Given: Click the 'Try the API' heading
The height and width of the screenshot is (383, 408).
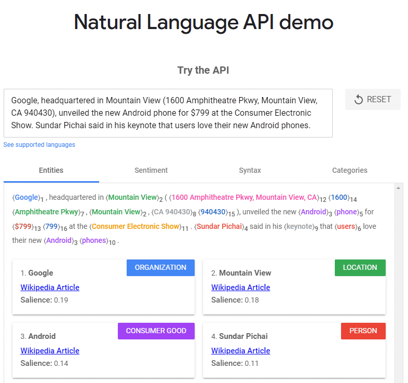Looking at the screenshot, I should click(203, 70).
